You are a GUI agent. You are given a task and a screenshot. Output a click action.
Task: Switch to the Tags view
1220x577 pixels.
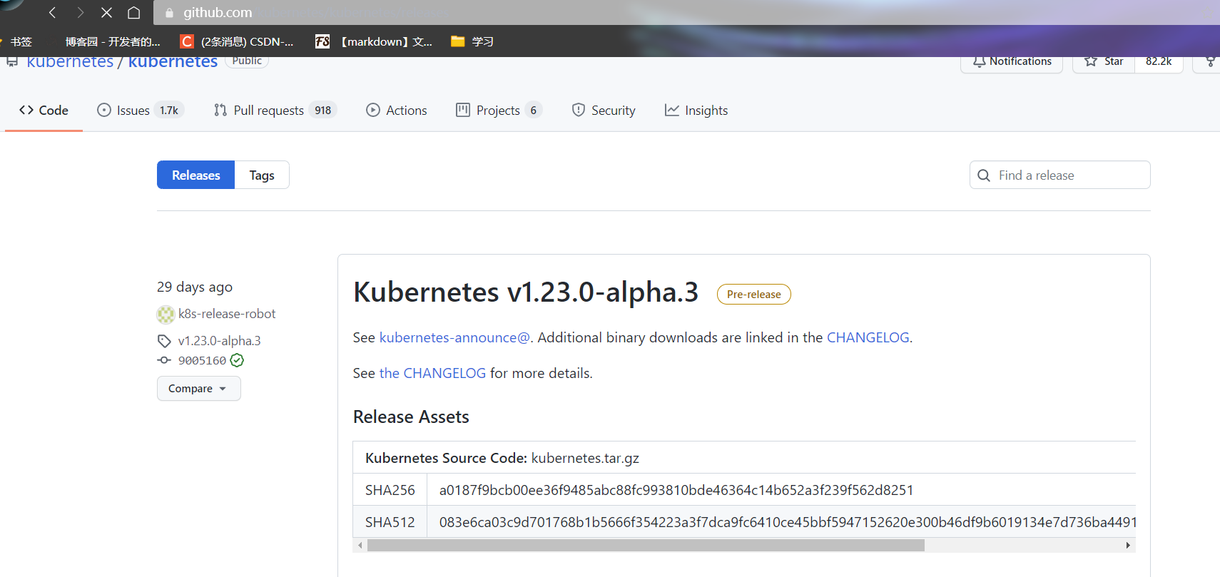coord(262,175)
